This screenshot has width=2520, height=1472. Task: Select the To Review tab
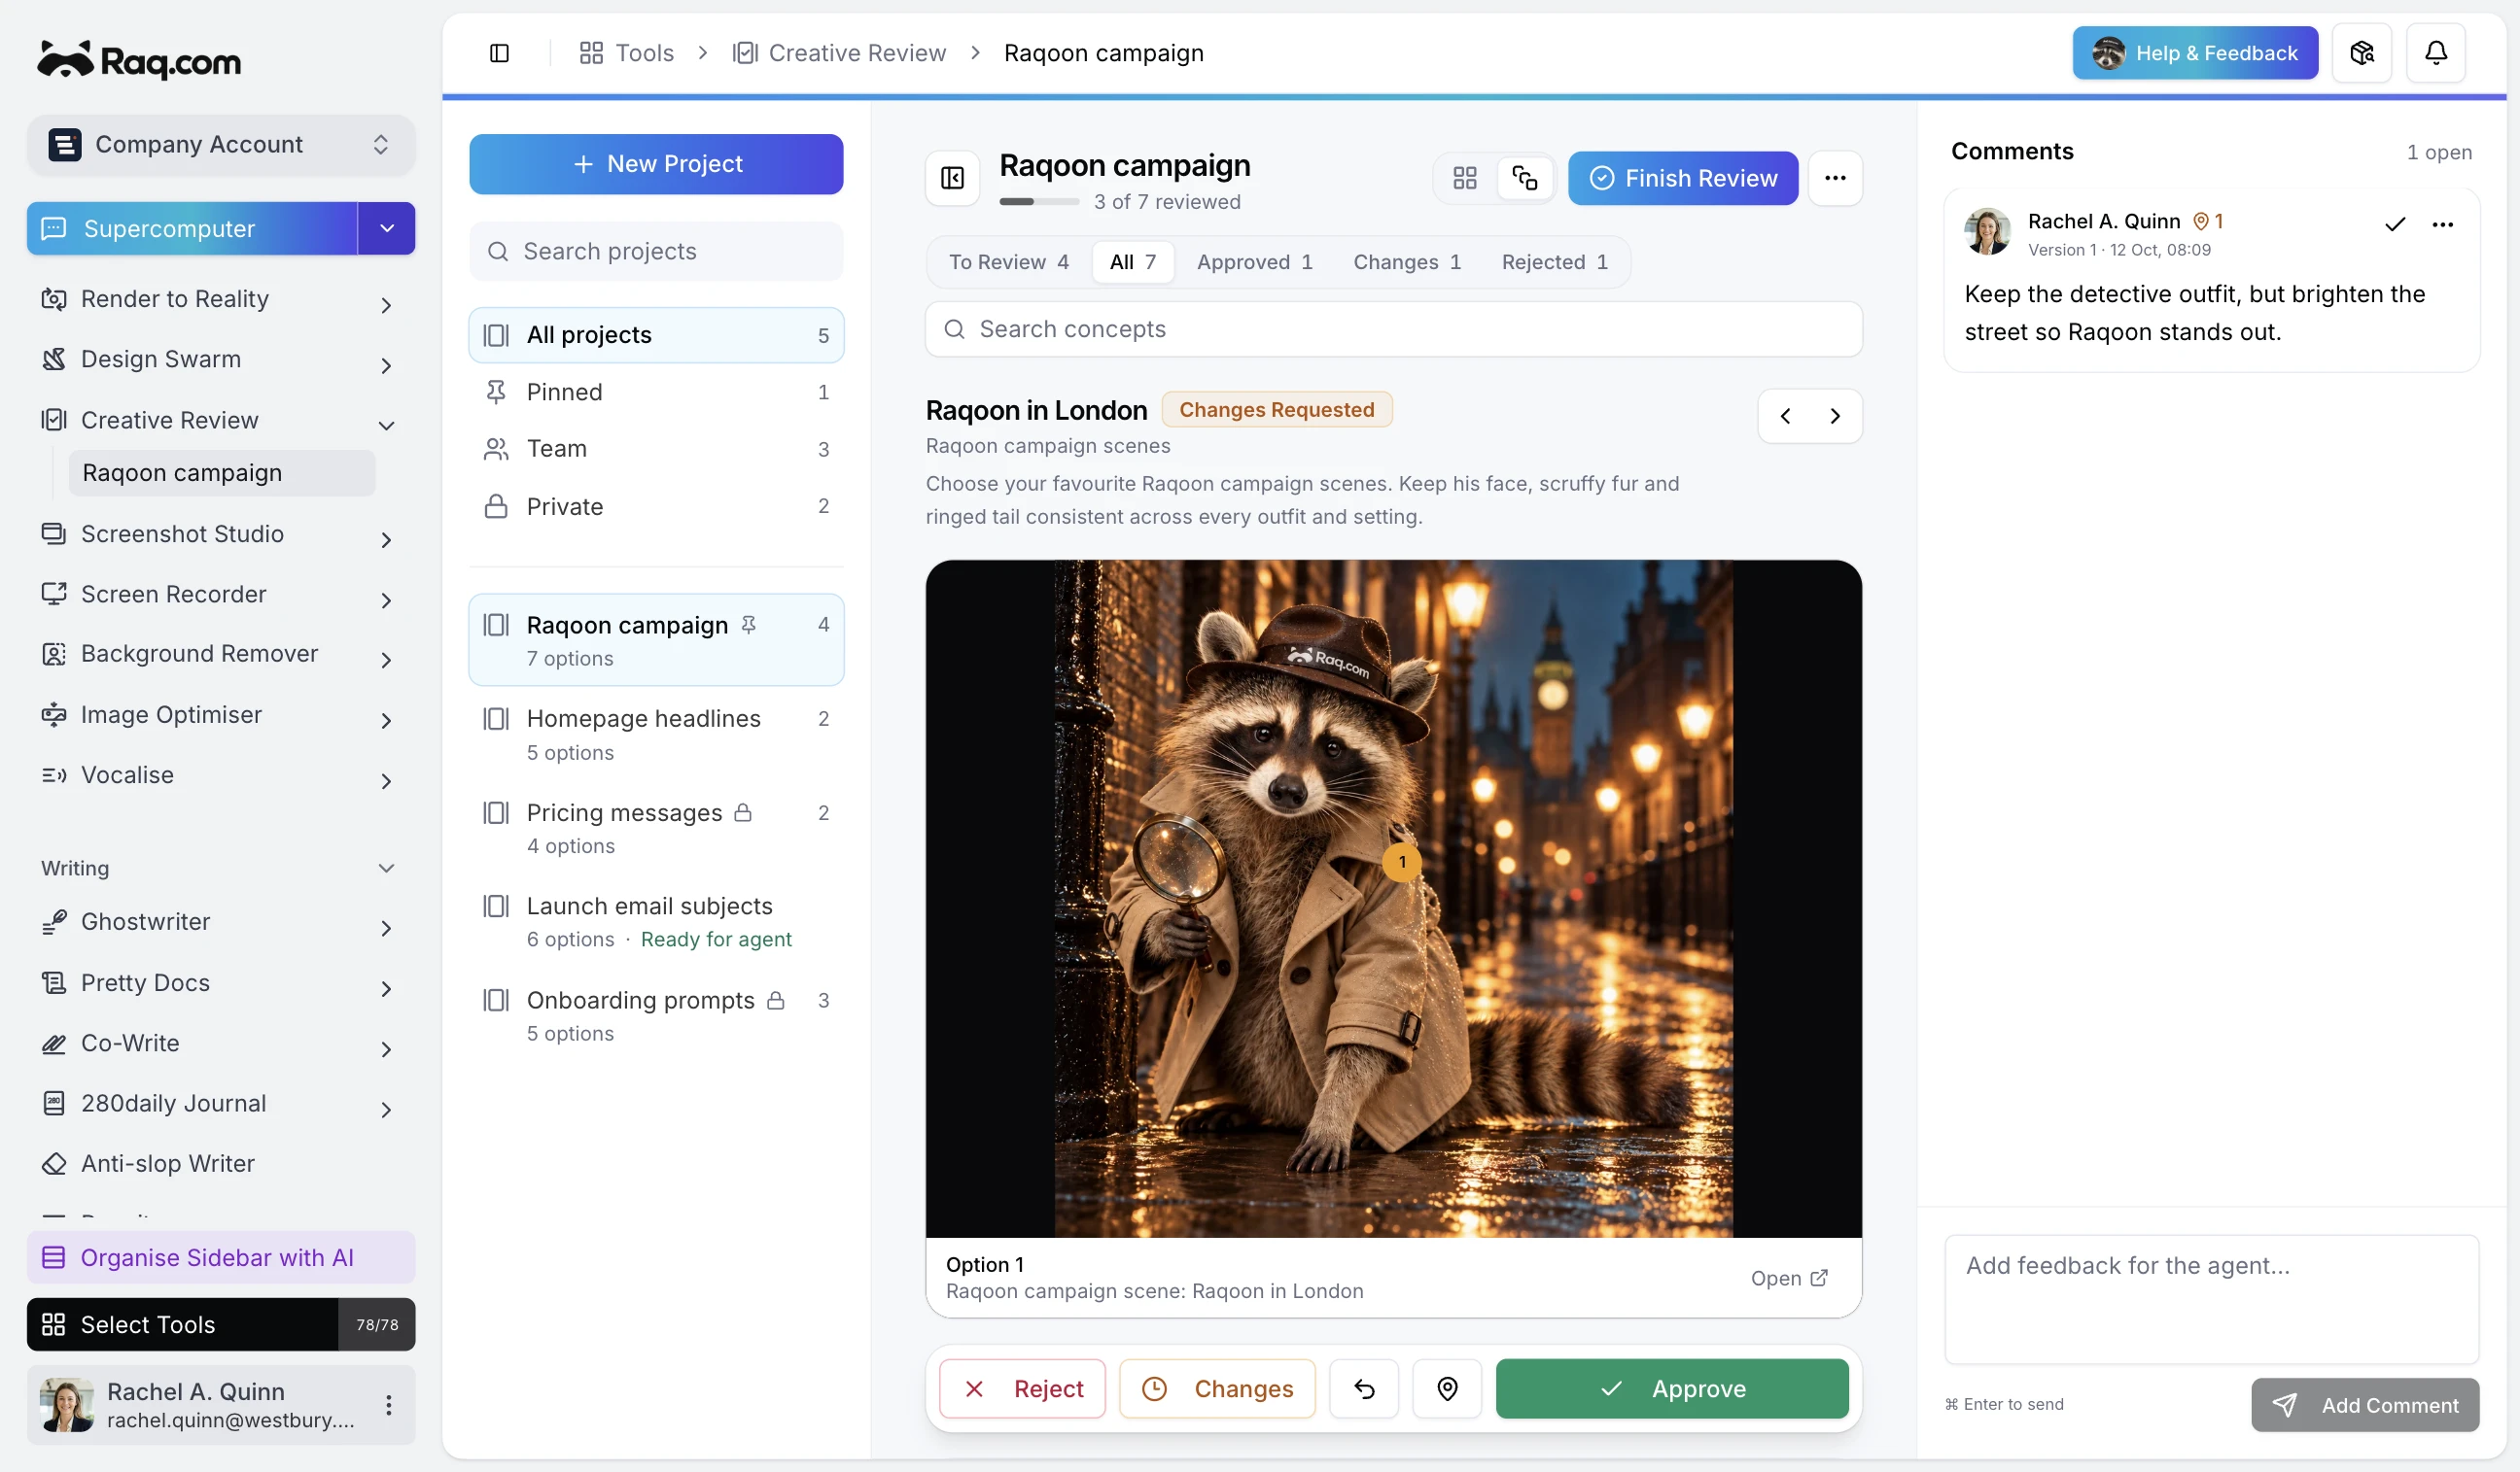click(x=1008, y=261)
